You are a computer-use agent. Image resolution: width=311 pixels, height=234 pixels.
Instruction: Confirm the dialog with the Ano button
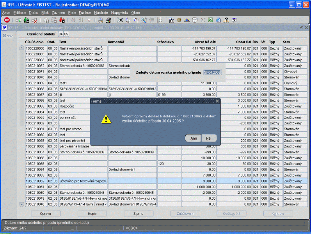[194, 138]
